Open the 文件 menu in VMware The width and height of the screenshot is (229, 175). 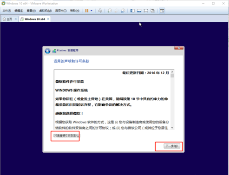point(7,11)
